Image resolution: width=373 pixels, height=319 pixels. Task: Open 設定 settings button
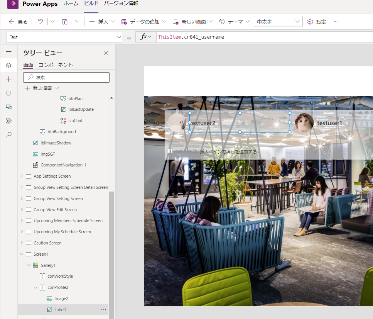pos(317,22)
